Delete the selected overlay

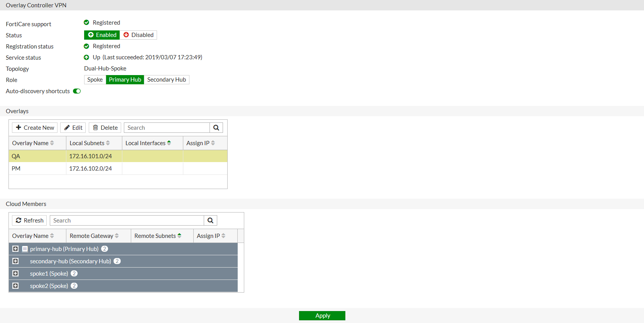(x=105, y=128)
